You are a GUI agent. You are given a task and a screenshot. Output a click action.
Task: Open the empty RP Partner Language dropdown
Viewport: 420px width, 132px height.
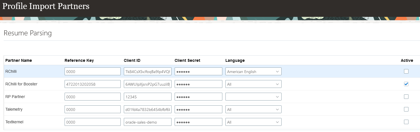click(x=254, y=97)
